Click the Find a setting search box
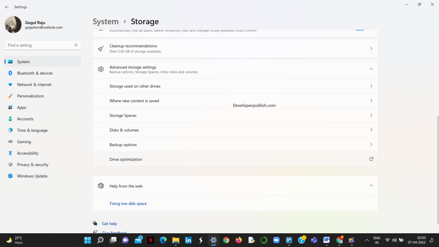 43,45
